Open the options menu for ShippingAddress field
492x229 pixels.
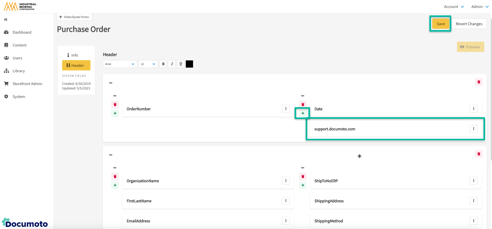coord(473,201)
